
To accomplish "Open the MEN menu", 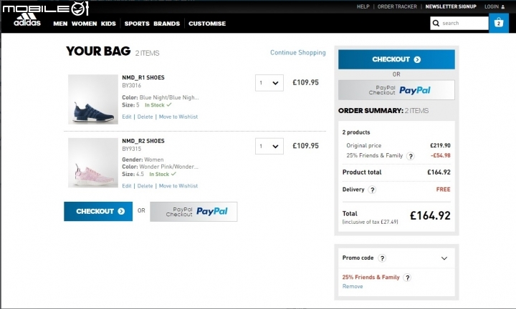I will point(60,24).
